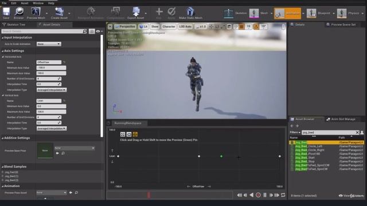Click the Character button in viewport toolbar
This screenshot has height=206, width=367.
(169, 27)
